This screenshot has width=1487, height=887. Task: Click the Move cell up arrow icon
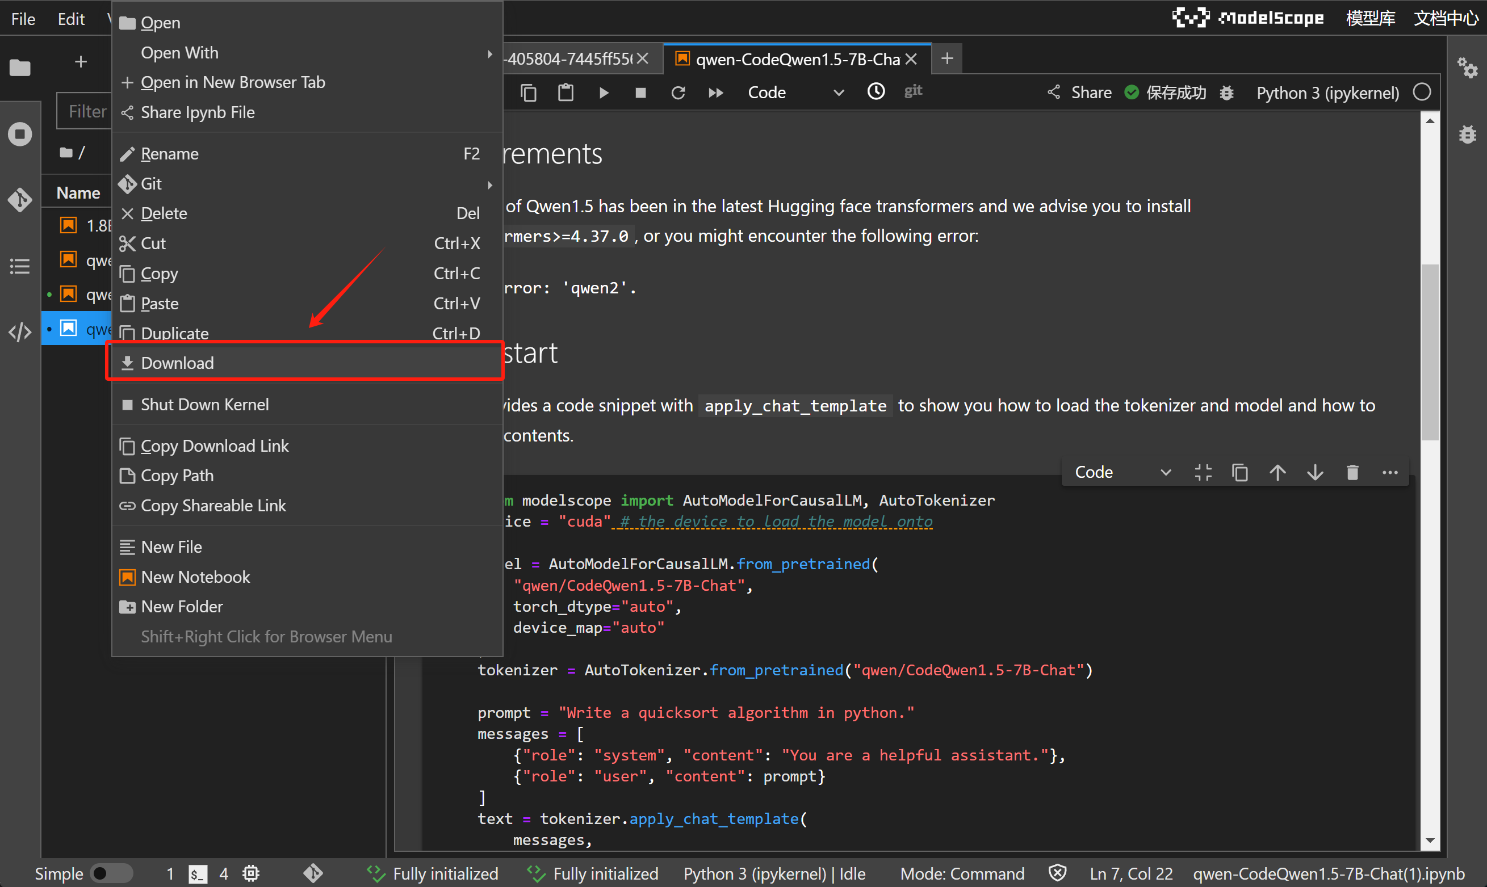point(1277,472)
